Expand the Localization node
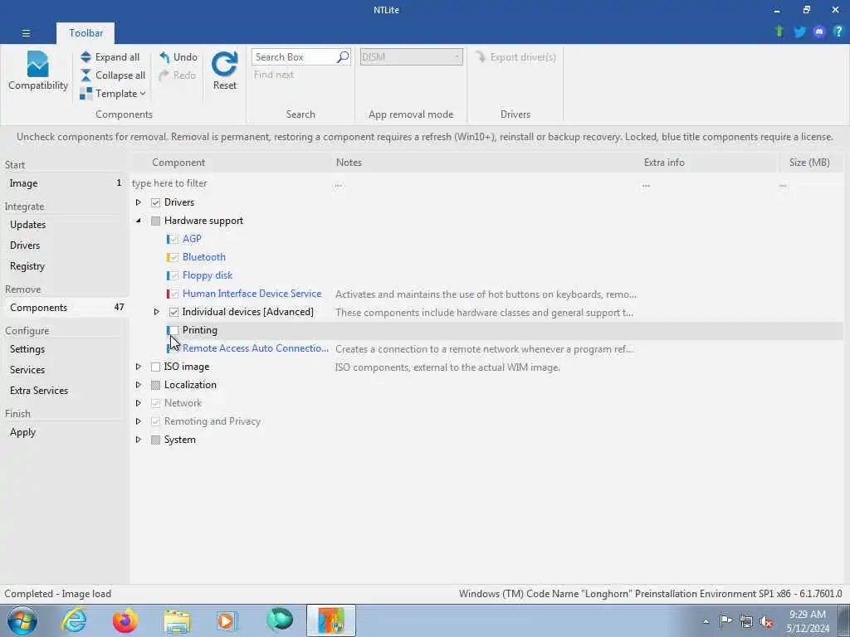850x637 pixels. point(139,385)
